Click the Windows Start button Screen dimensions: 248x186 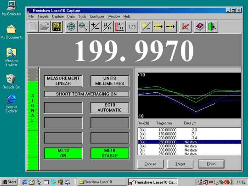click(x=9, y=182)
